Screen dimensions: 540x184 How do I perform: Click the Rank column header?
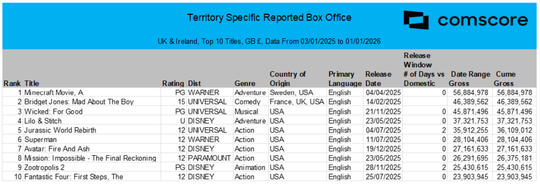(x=12, y=83)
